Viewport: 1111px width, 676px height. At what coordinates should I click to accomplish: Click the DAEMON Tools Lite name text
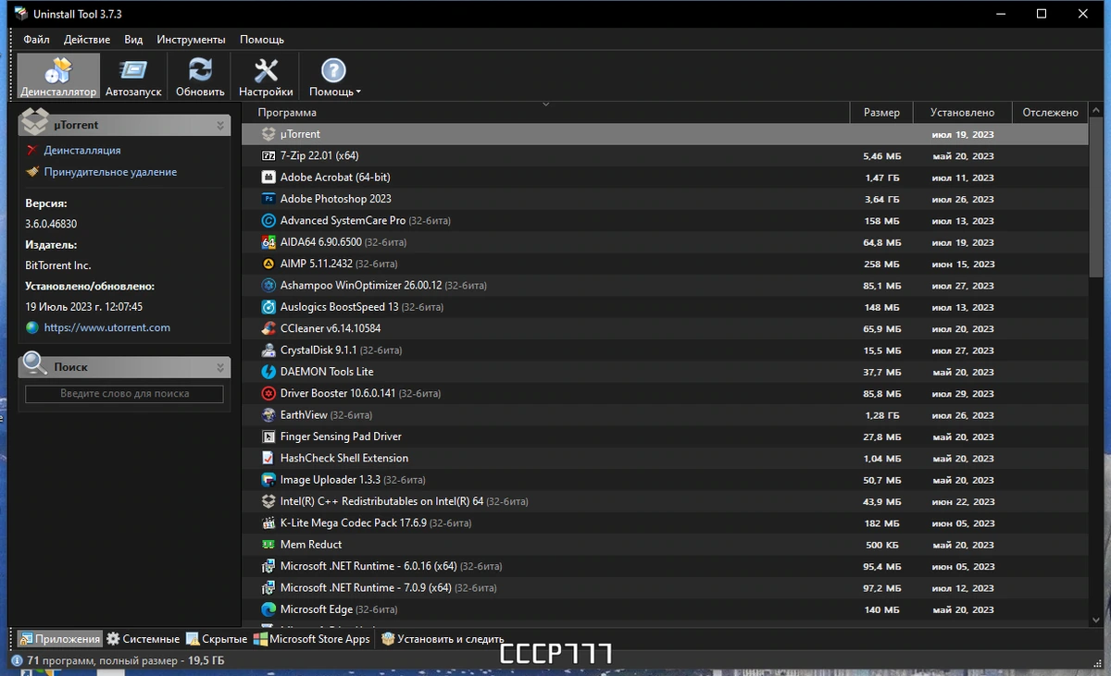[327, 372]
